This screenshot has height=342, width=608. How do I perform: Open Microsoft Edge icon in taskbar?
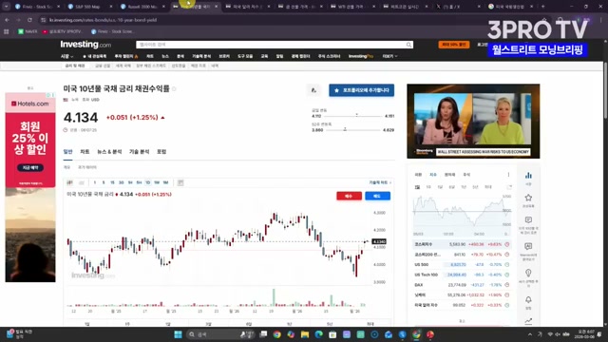pos(319,334)
